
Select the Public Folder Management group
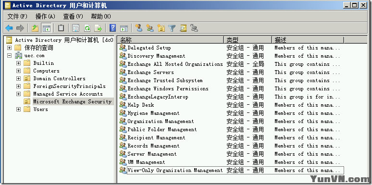pos(162,130)
